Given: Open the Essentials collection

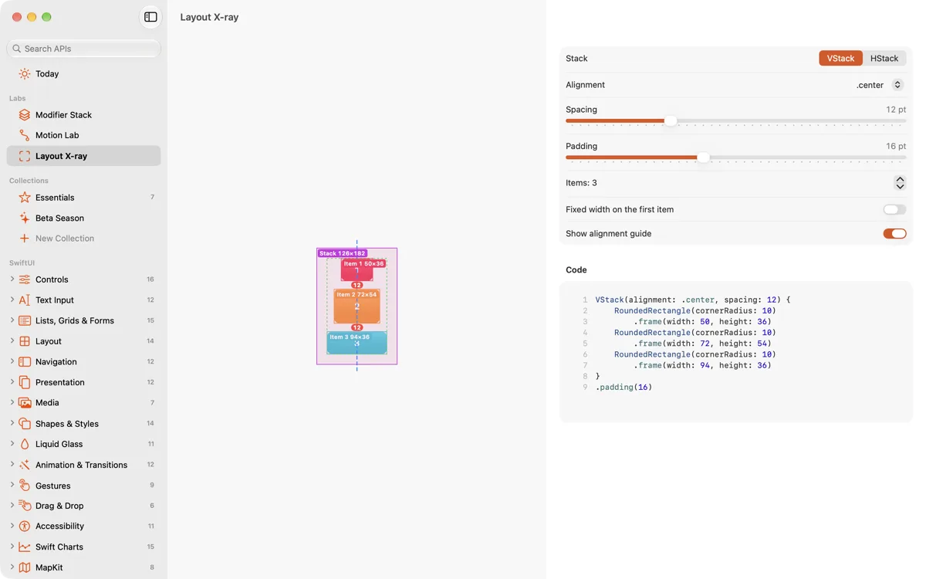Looking at the screenshot, I should tap(83, 198).
